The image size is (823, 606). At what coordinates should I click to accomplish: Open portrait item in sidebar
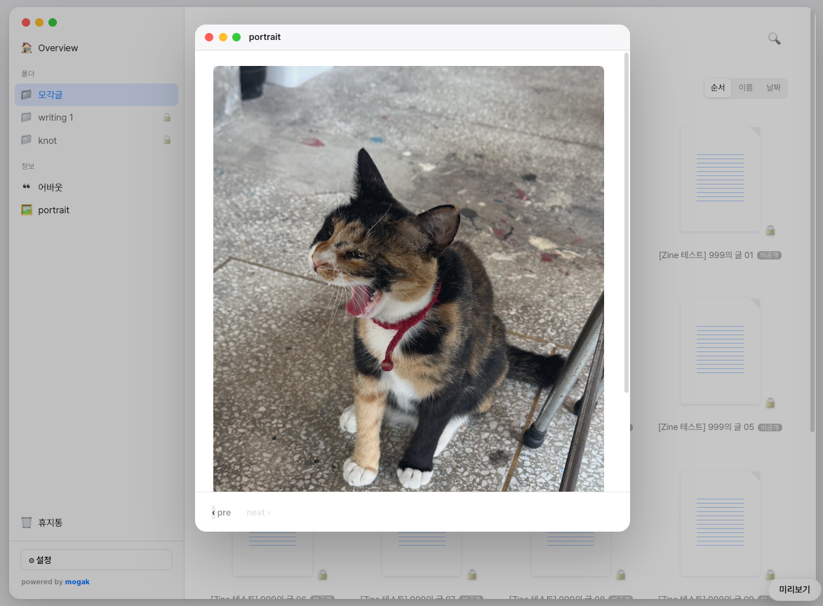click(96, 210)
